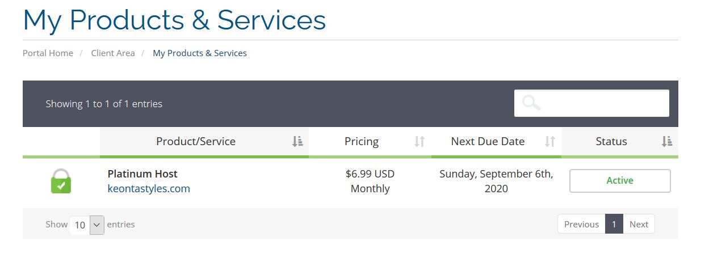
Task: Go to Portal Home breadcrumb
Action: 48,53
